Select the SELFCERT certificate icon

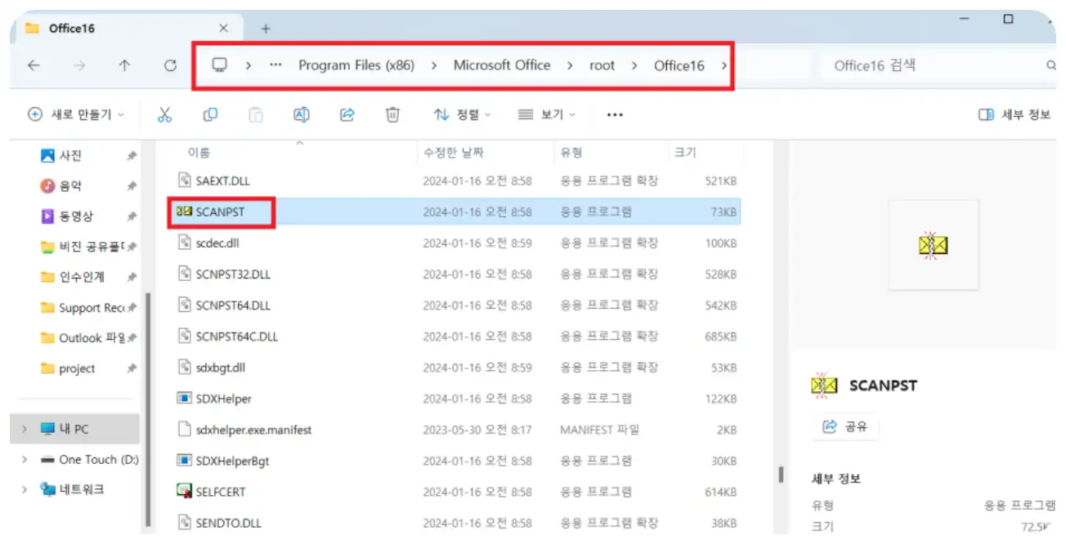184,492
